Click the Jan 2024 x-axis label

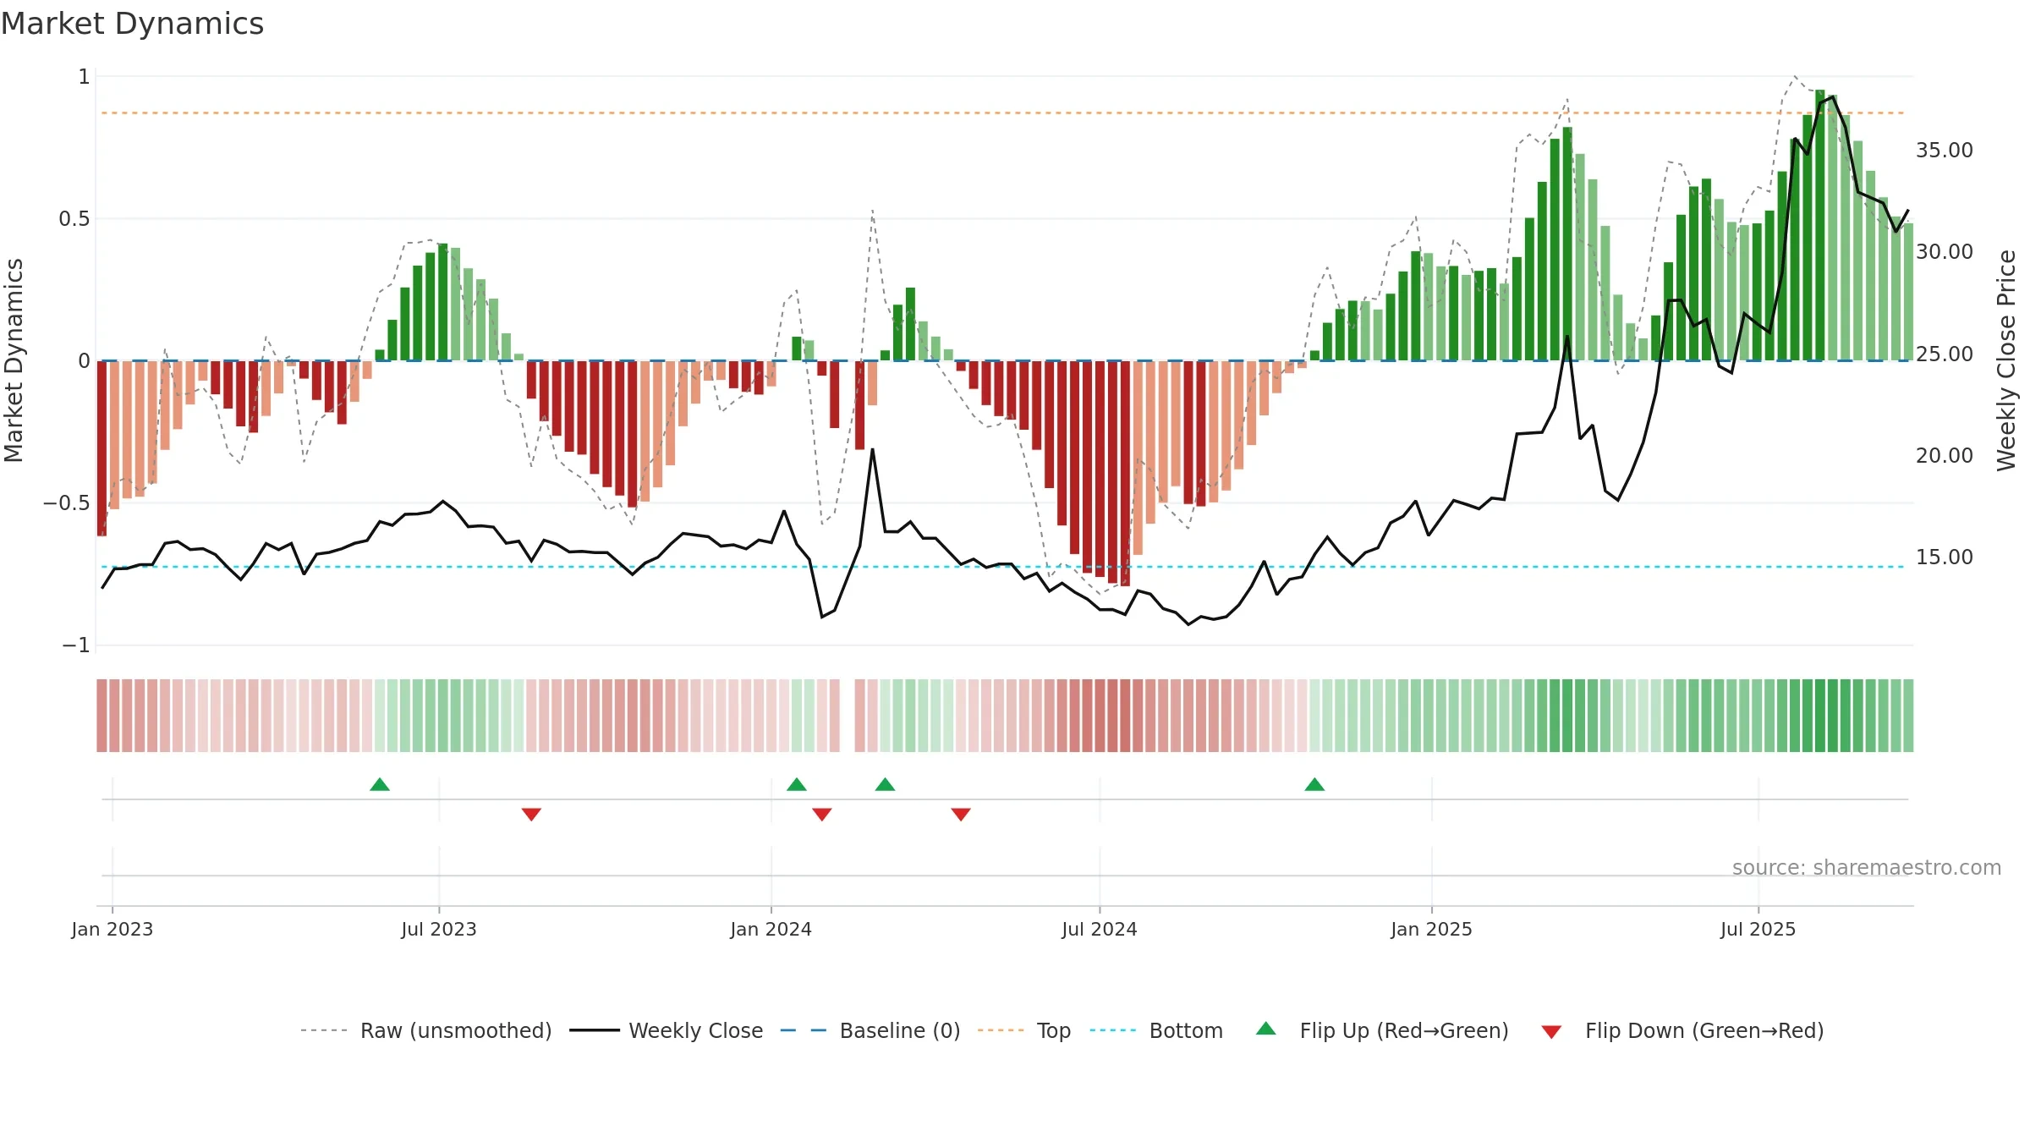[x=771, y=929]
